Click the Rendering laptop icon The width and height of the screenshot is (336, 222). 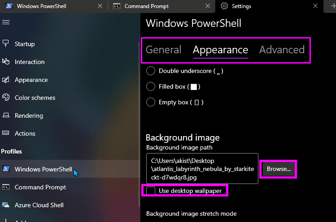coord(6,115)
